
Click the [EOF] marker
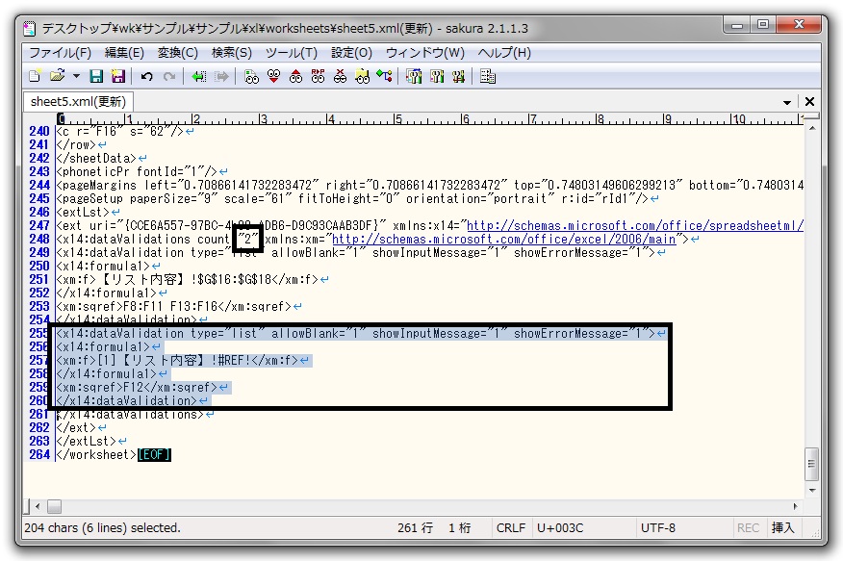tap(154, 454)
